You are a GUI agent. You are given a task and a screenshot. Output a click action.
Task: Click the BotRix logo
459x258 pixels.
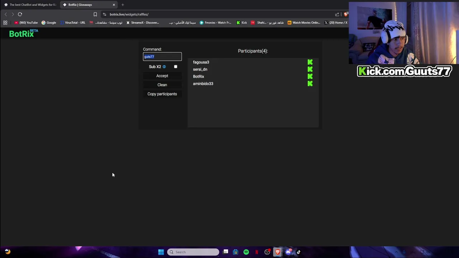click(x=24, y=33)
